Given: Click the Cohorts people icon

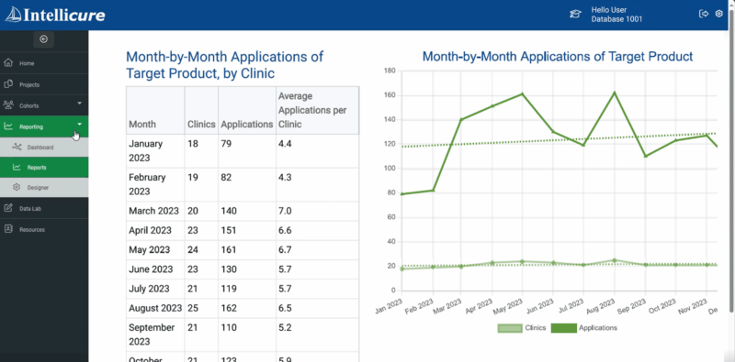Looking at the screenshot, I should pyautogui.click(x=8, y=105).
